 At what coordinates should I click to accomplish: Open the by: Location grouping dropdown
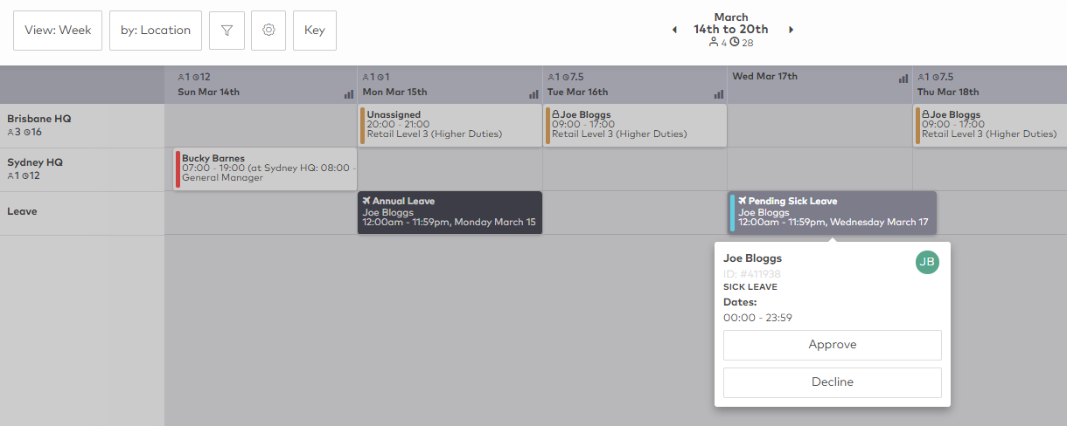156,31
